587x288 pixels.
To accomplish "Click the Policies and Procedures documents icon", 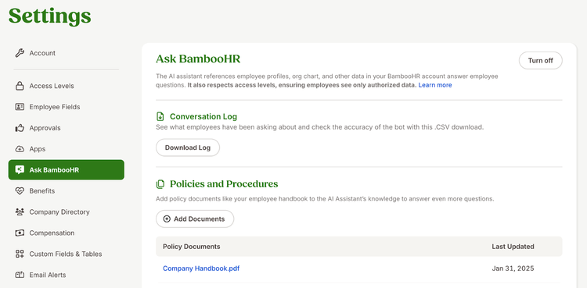I will [160, 184].
